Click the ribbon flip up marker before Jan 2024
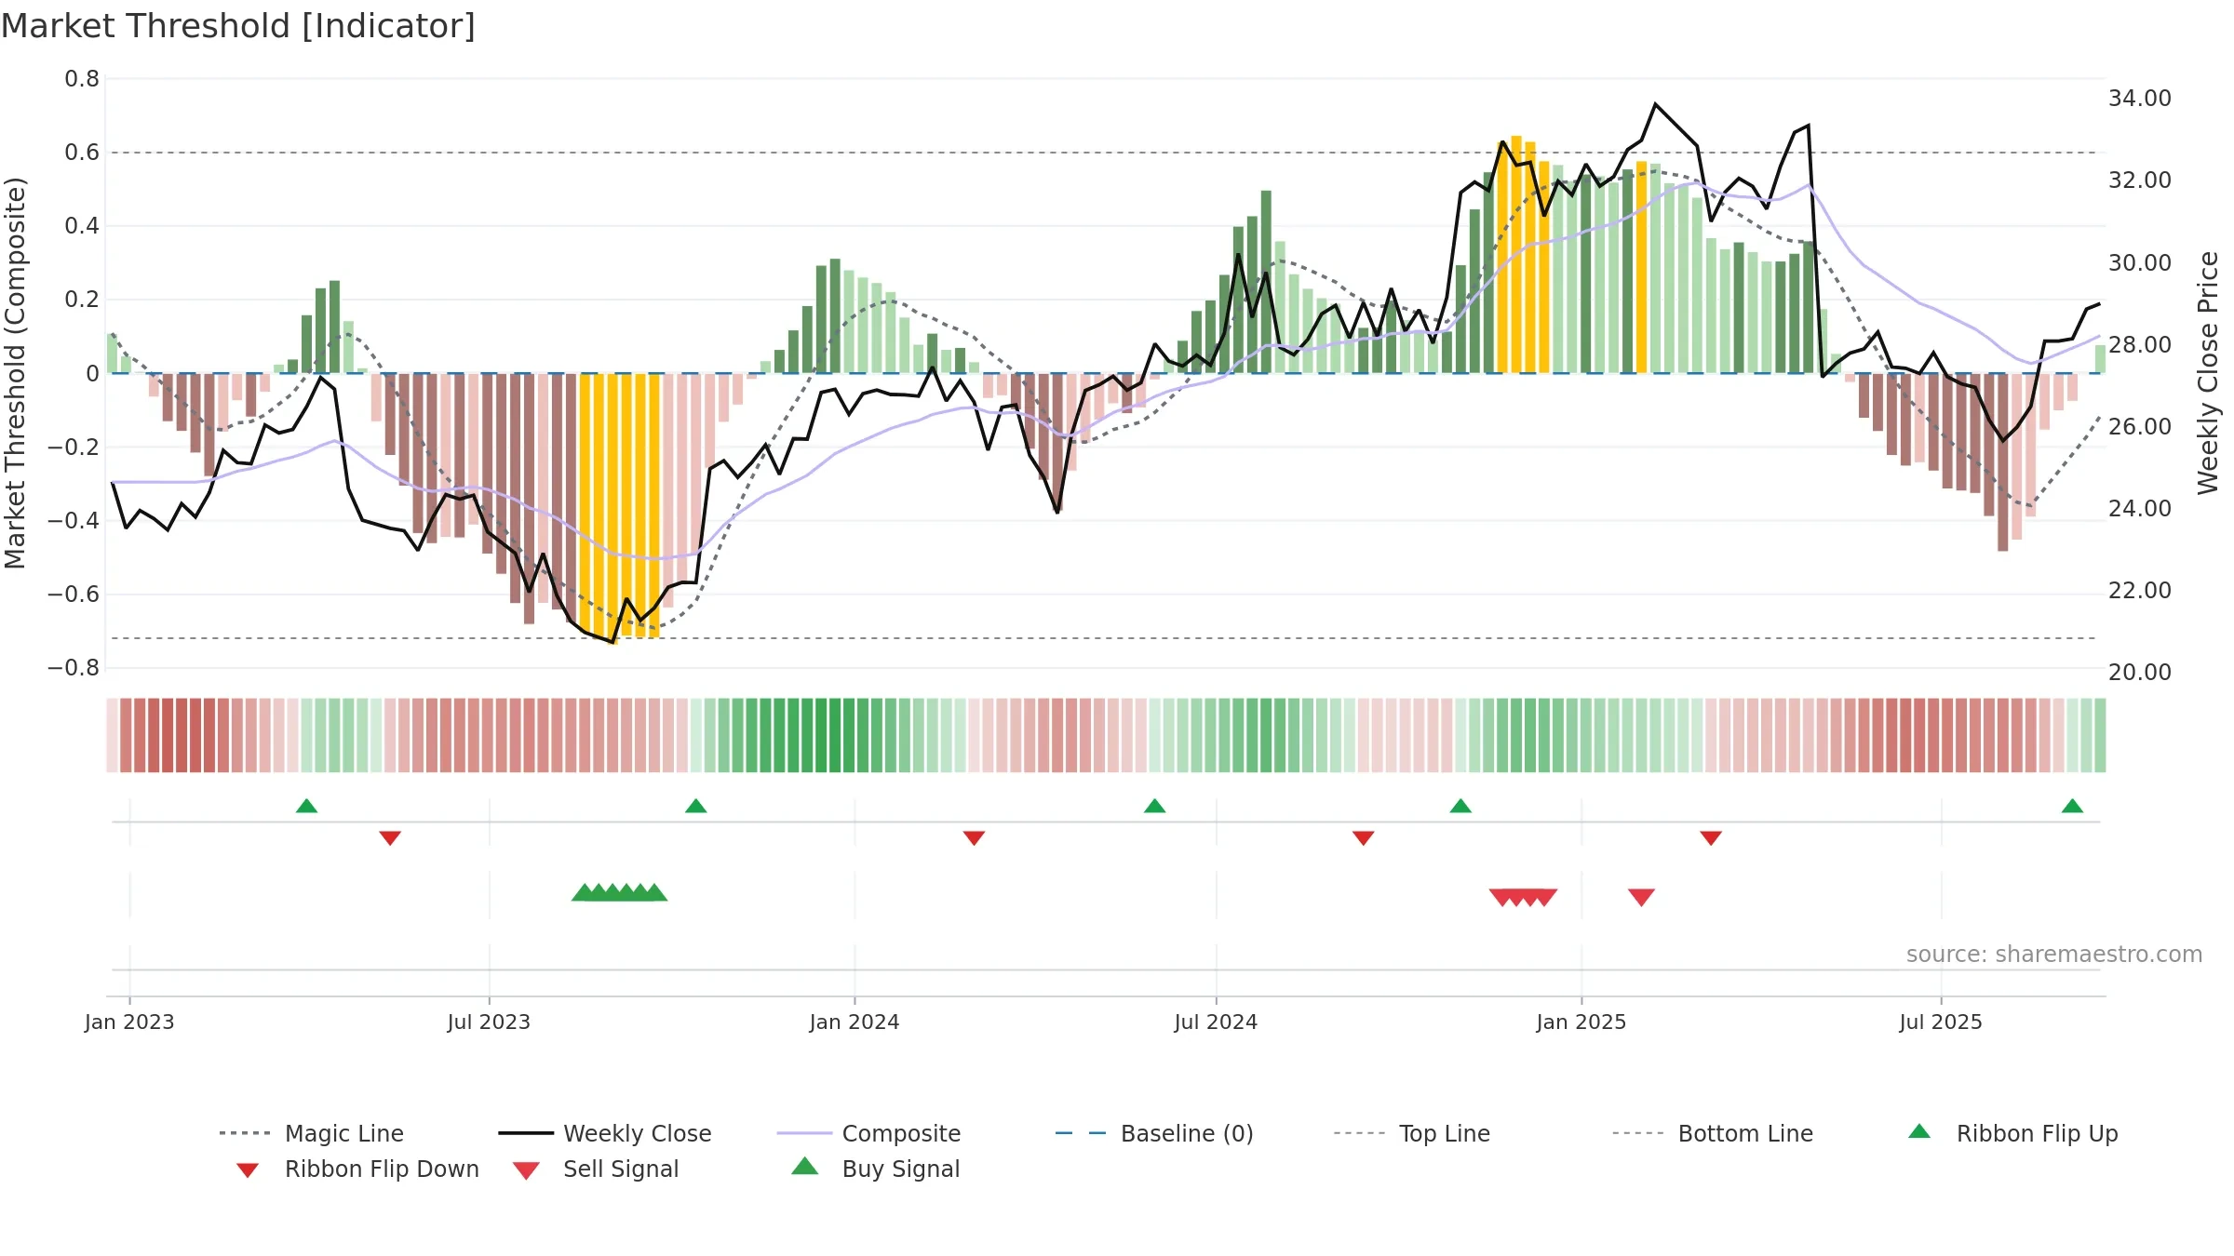 click(695, 806)
